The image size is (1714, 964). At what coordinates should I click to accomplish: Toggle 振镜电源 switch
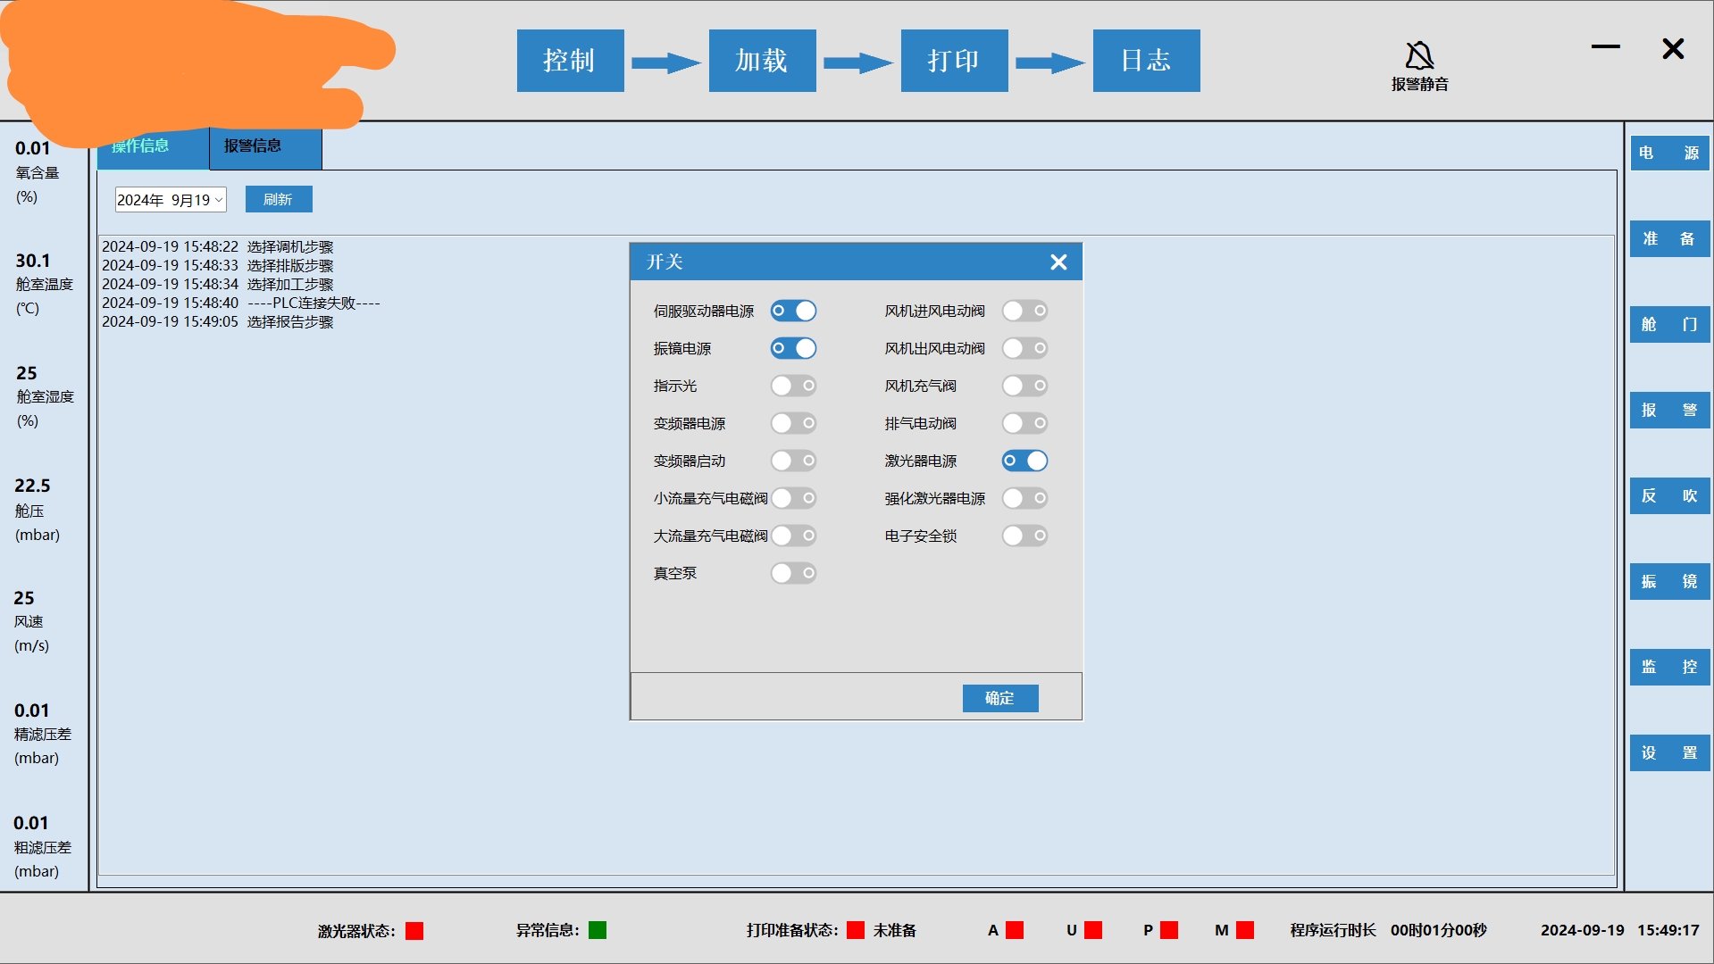pyautogui.click(x=793, y=348)
